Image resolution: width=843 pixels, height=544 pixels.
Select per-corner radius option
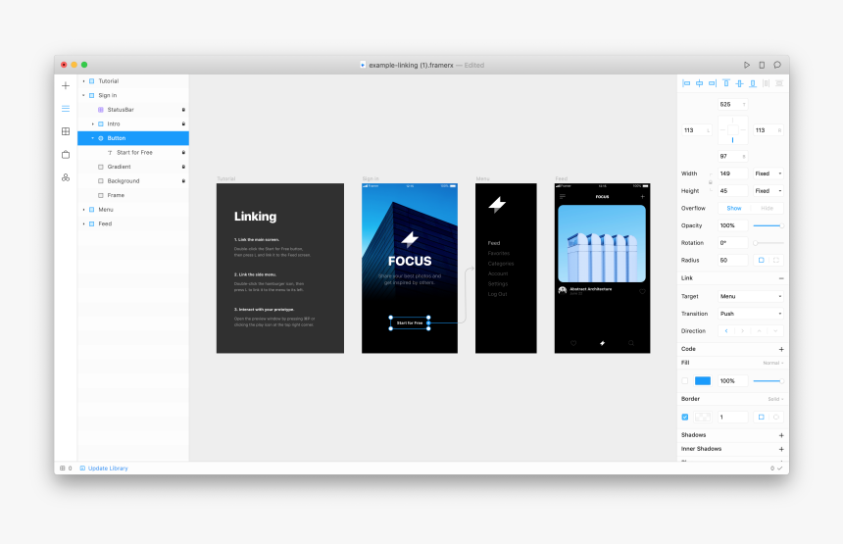(x=775, y=260)
